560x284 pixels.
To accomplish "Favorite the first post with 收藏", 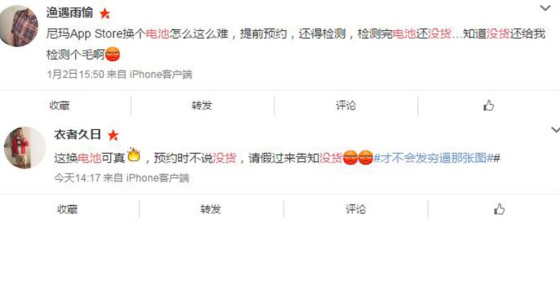I will pos(59,105).
